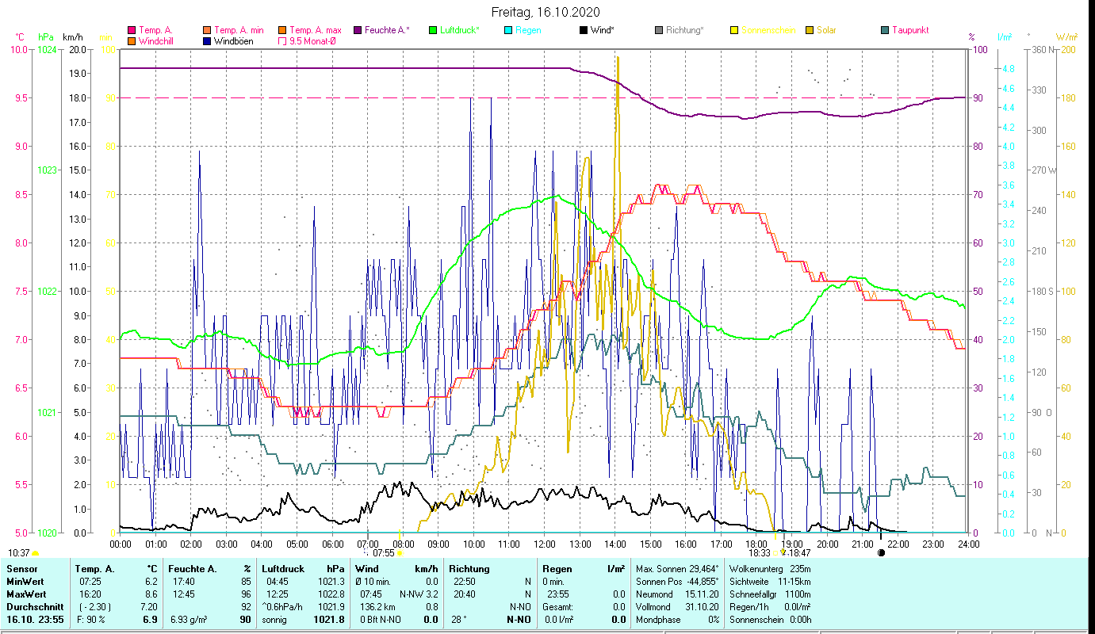Click the Wind black legend square
The image size is (1095, 634).
pos(584,31)
